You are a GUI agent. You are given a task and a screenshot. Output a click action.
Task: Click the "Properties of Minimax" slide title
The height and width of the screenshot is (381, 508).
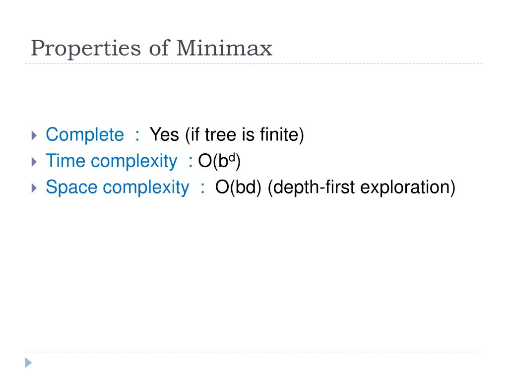pos(151,49)
